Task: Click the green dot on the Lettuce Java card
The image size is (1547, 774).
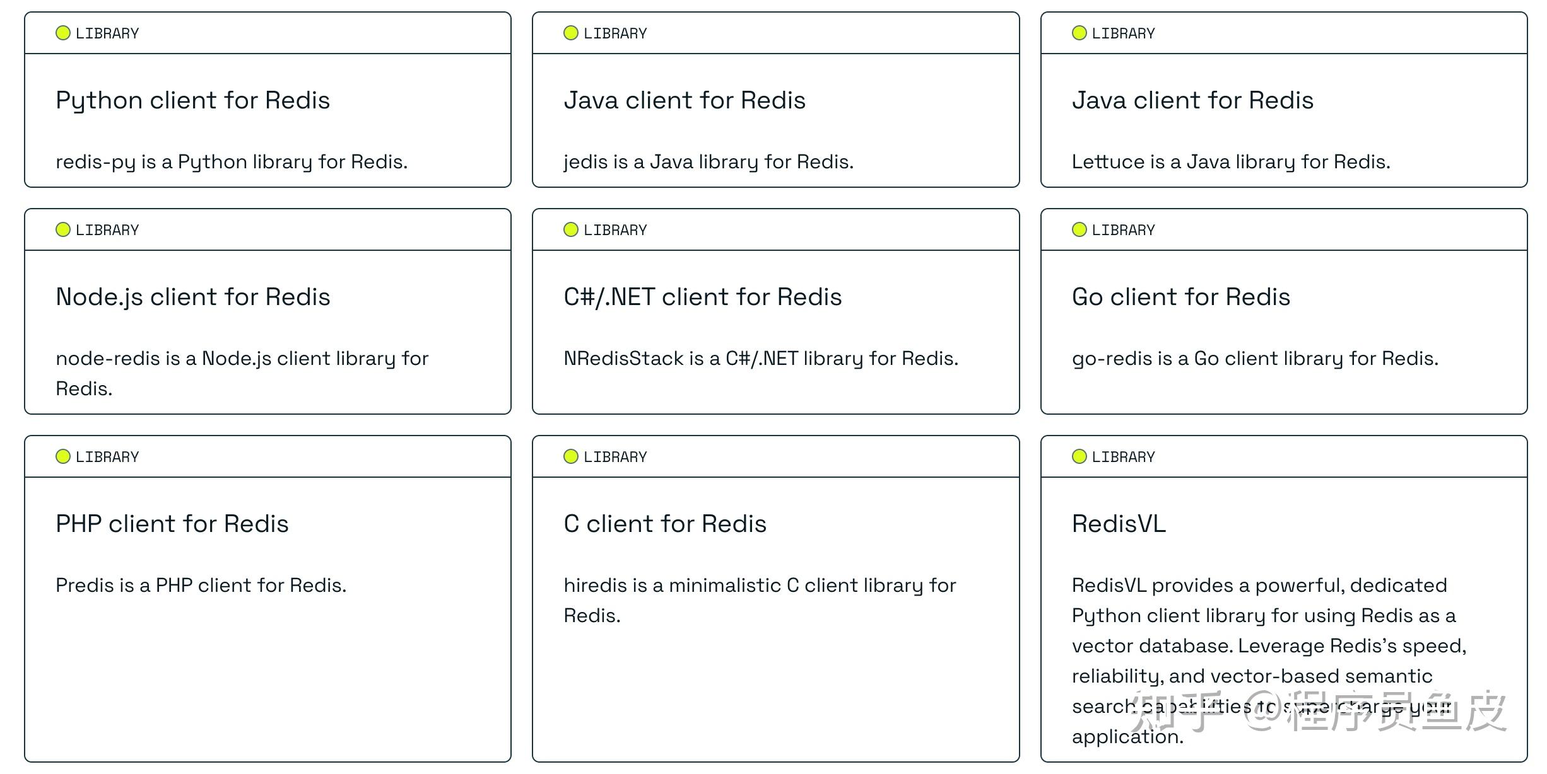Action: tap(1079, 33)
